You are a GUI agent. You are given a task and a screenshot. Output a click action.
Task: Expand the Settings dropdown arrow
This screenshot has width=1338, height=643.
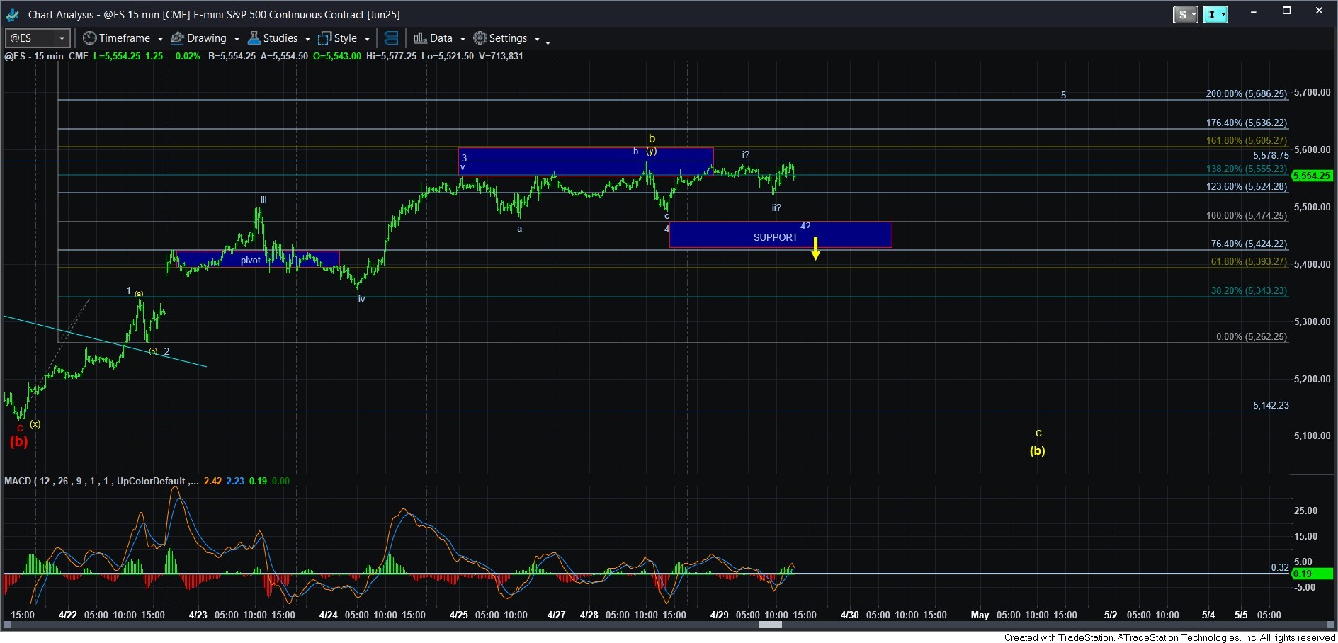coord(537,39)
